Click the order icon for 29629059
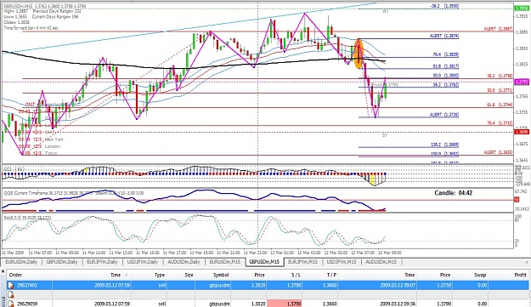Screen dimensions: 531x307 point(11,304)
